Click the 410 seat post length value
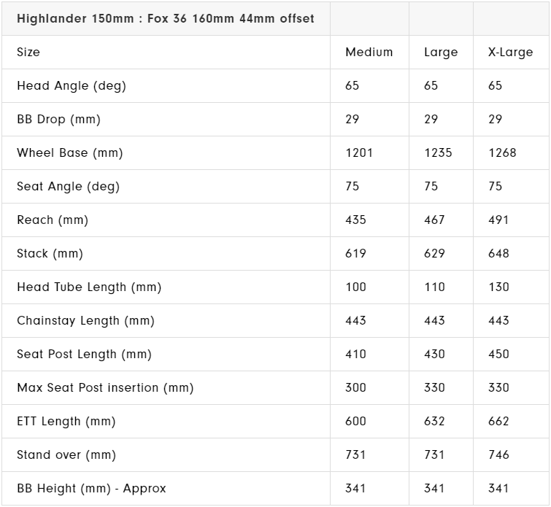551x507 pixels. pyautogui.click(x=355, y=355)
